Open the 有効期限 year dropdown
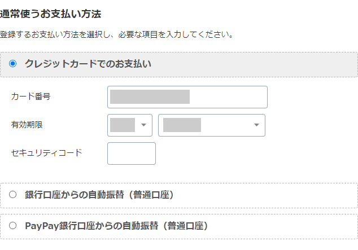This screenshot has height=250, width=358. (x=212, y=125)
